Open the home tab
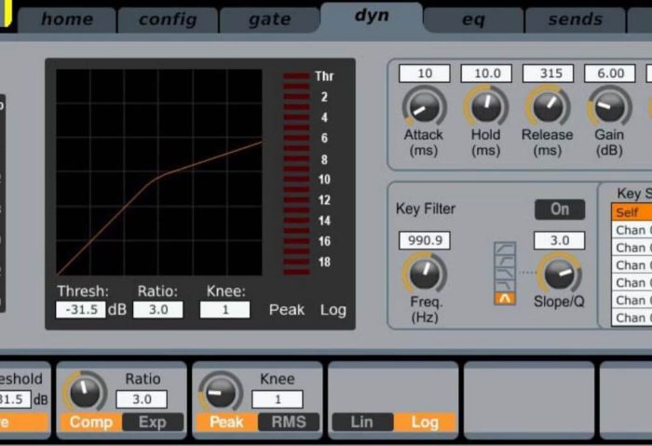This screenshot has width=652, height=446. coord(66,20)
